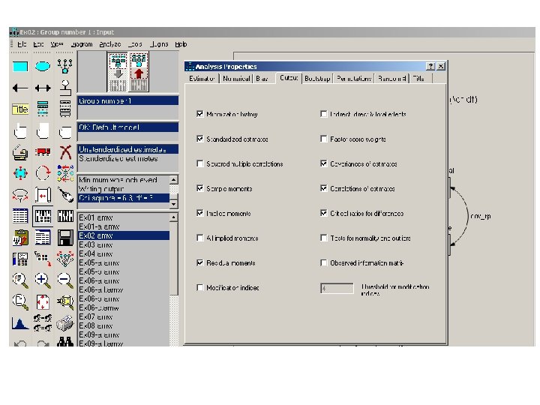The height and width of the screenshot is (405, 540).
Task: Uncheck Minimization history checkbox
Action: coord(199,114)
